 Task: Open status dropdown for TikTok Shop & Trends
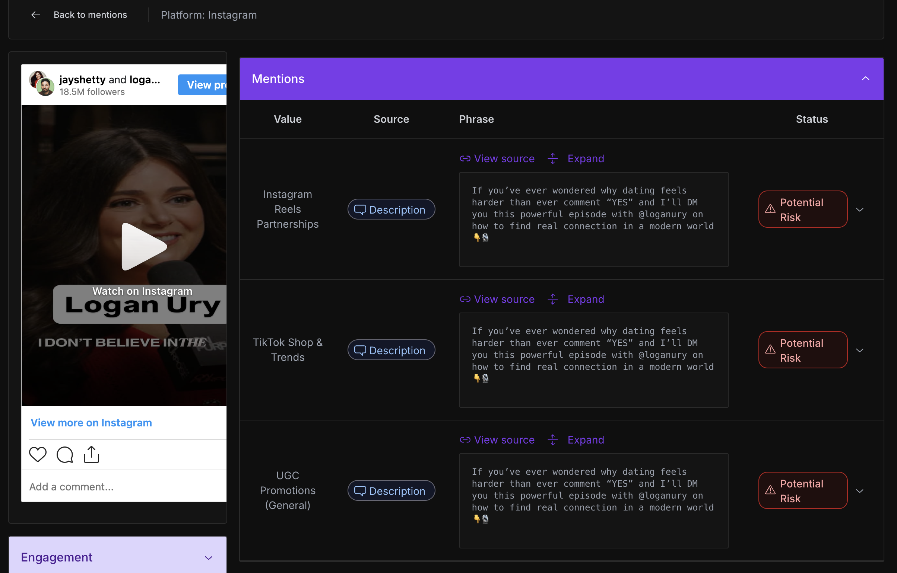(x=860, y=350)
